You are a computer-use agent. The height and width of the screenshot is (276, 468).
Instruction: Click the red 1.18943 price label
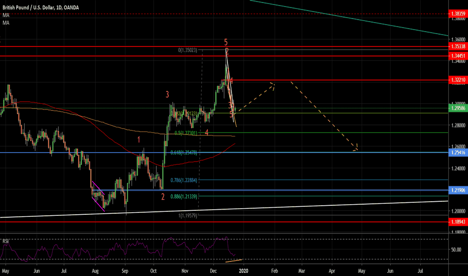[x=458, y=222]
